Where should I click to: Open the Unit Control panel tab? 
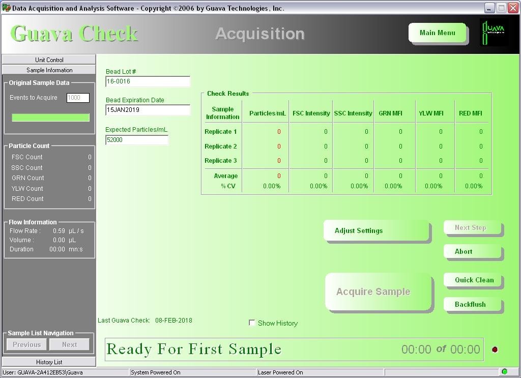click(49, 60)
